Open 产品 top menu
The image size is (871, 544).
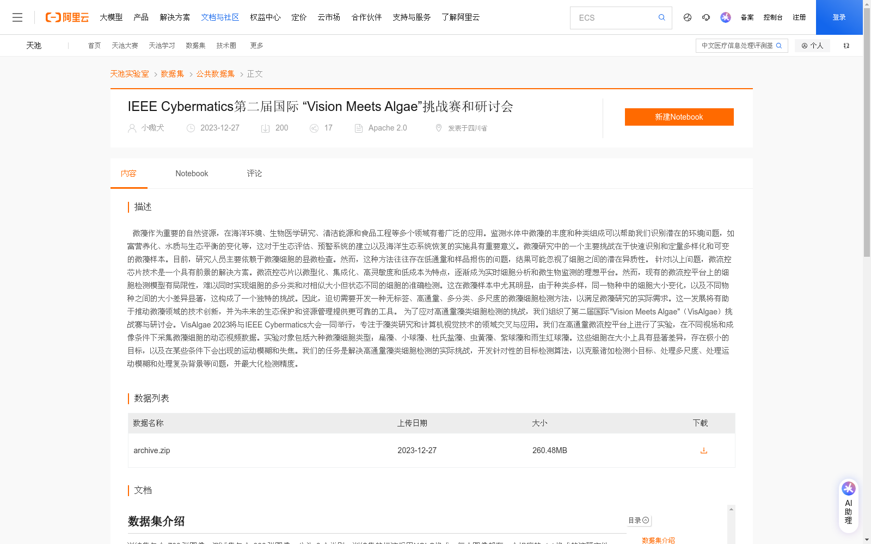click(141, 17)
